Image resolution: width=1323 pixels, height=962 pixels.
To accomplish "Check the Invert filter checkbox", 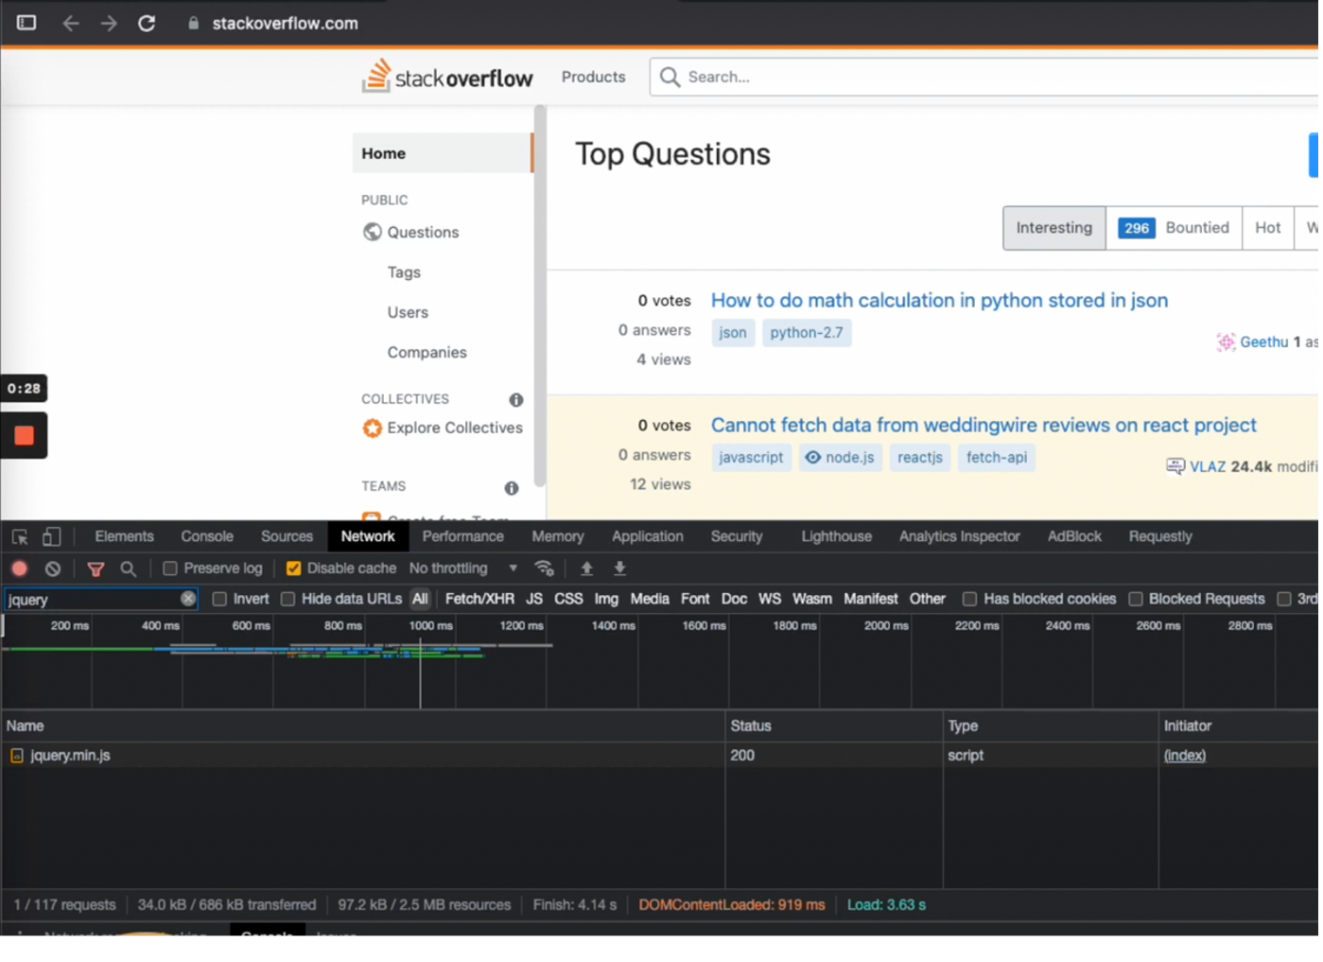I will [219, 600].
